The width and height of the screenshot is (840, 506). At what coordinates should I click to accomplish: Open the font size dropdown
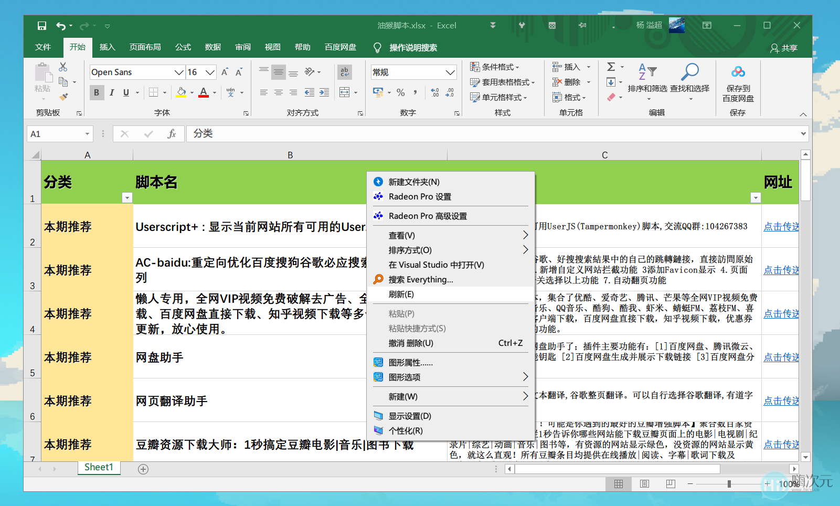(209, 72)
